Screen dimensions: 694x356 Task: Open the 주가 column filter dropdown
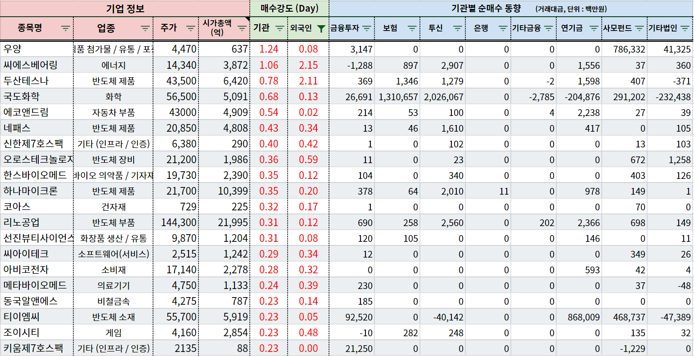tap(191, 28)
